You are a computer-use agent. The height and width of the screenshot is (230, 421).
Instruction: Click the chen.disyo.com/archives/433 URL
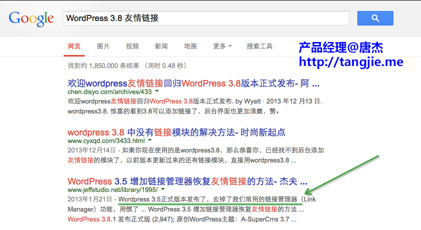(110, 92)
